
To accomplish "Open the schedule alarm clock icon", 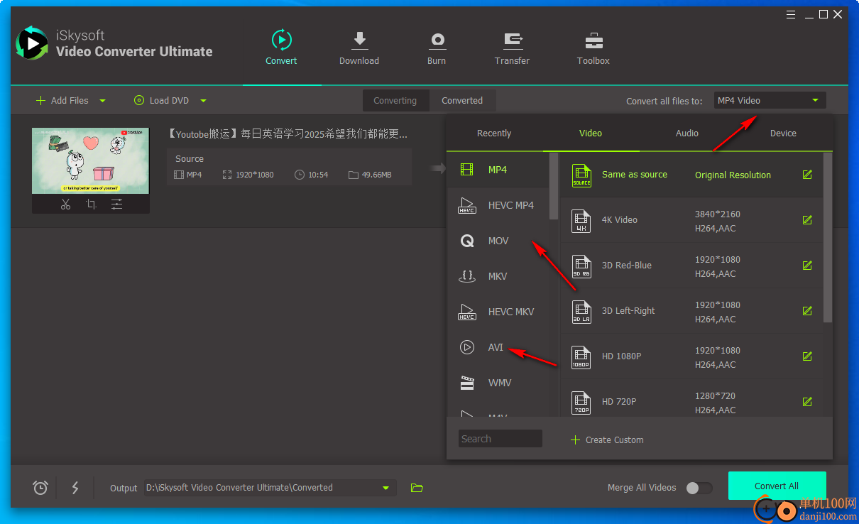I will tap(40, 487).
